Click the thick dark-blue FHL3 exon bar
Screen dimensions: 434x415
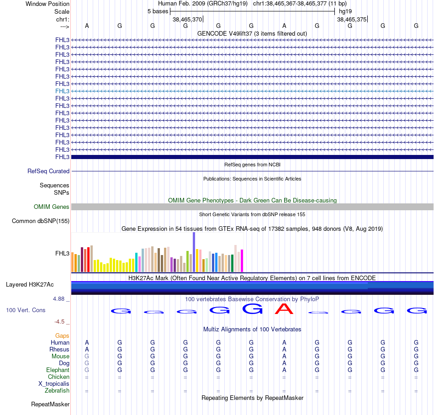(252, 157)
